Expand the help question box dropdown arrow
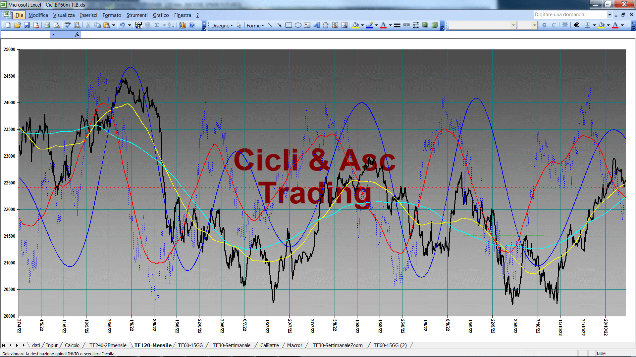 coord(609,15)
